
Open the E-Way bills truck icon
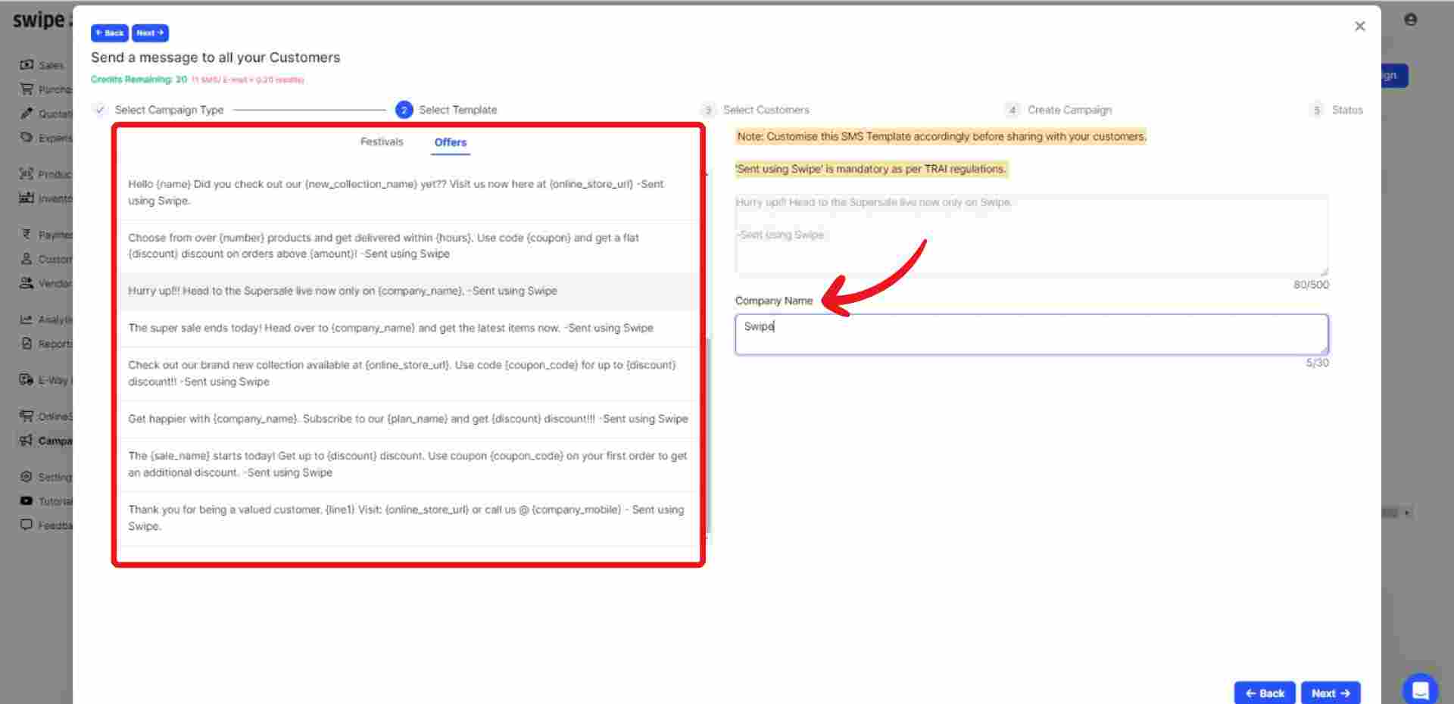point(27,380)
